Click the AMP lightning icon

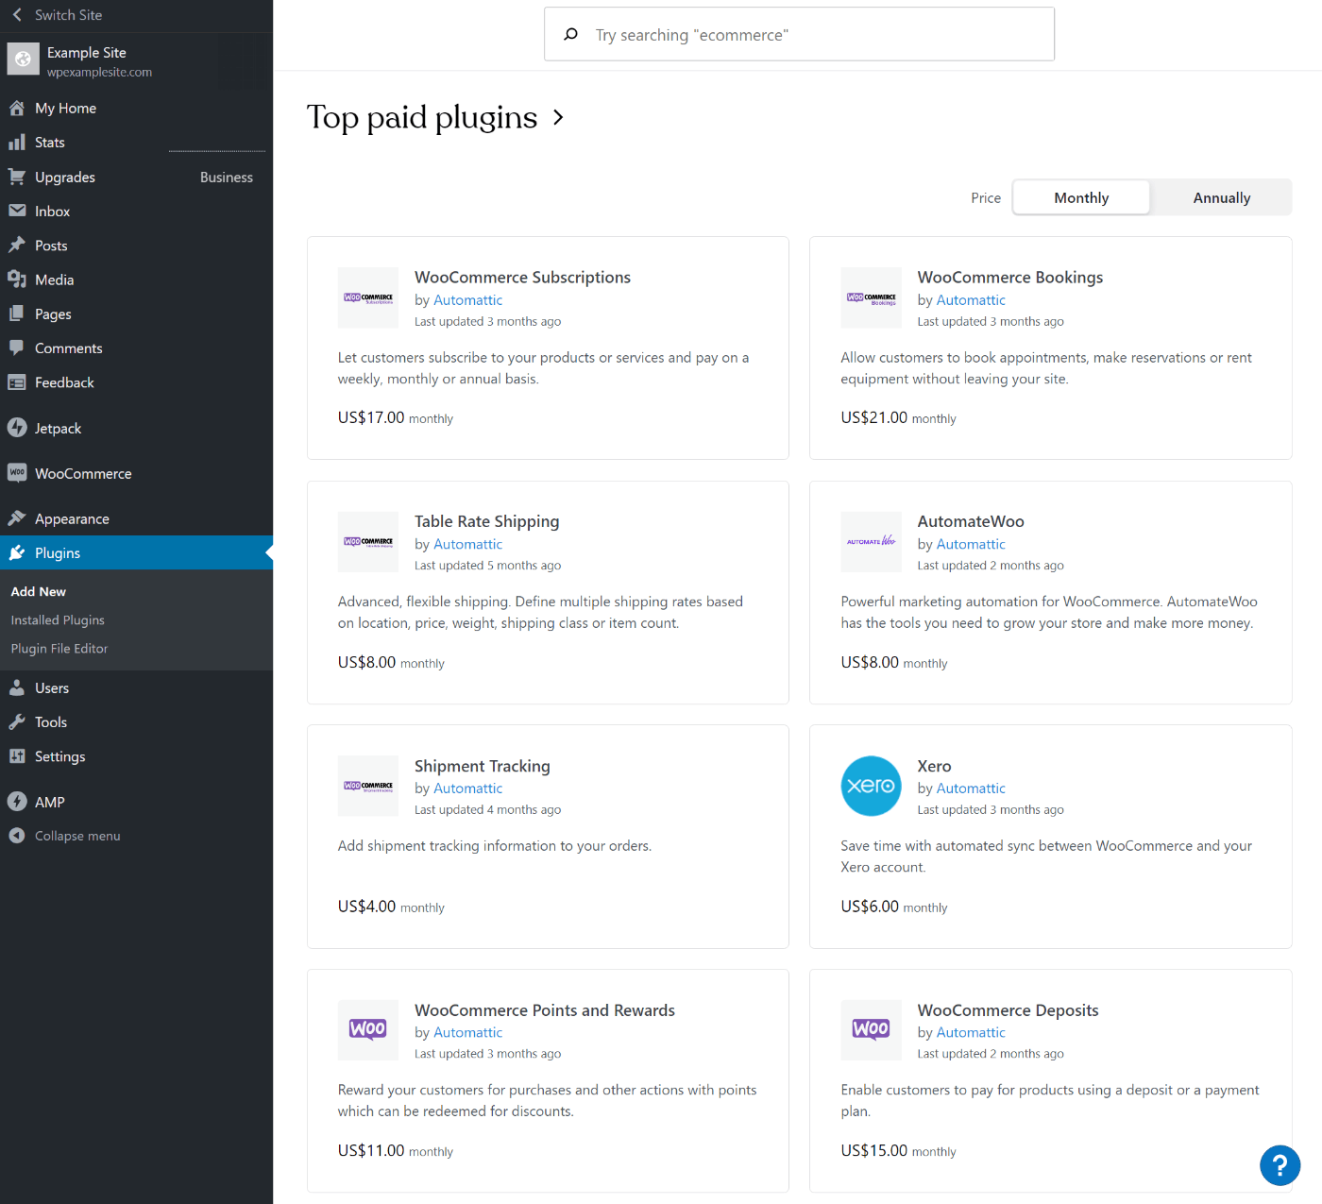tap(17, 802)
